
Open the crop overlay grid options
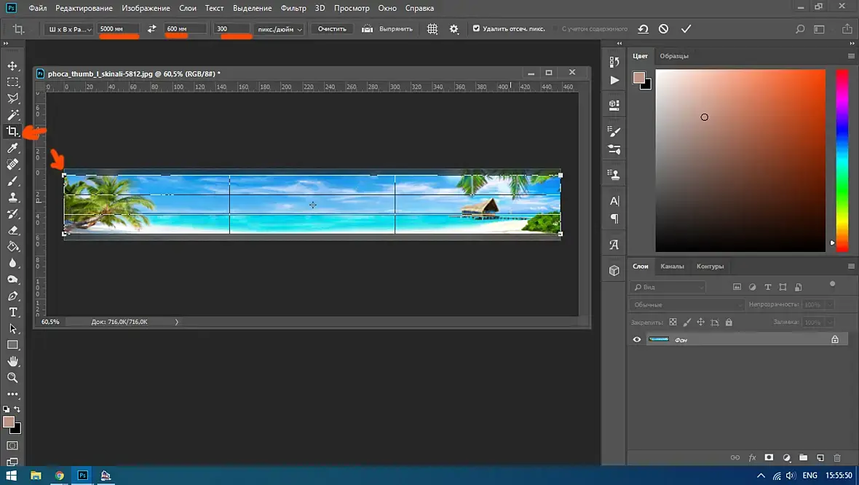coord(432,29)
